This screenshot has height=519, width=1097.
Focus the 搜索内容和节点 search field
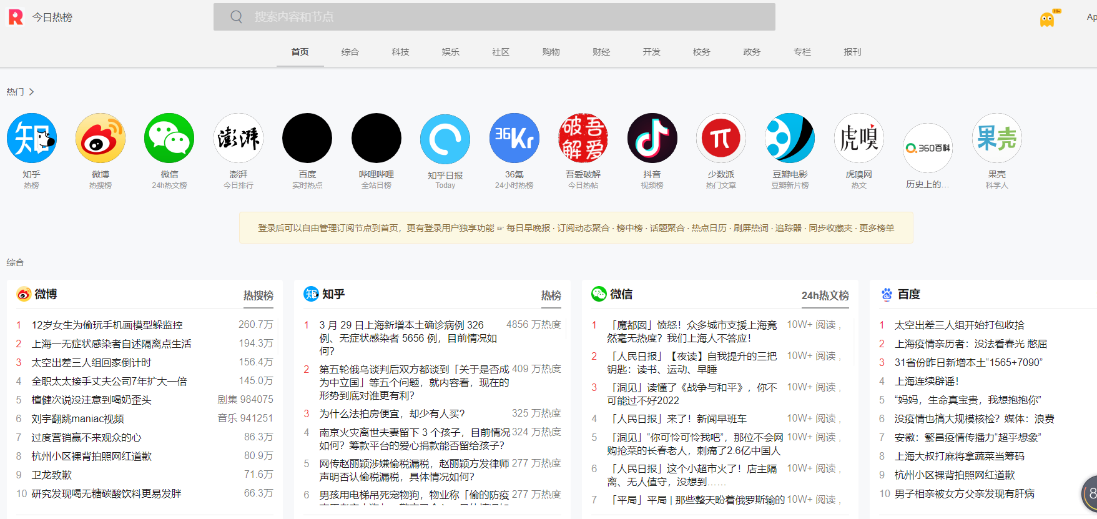pyautogui.click(x=494, y=17)
